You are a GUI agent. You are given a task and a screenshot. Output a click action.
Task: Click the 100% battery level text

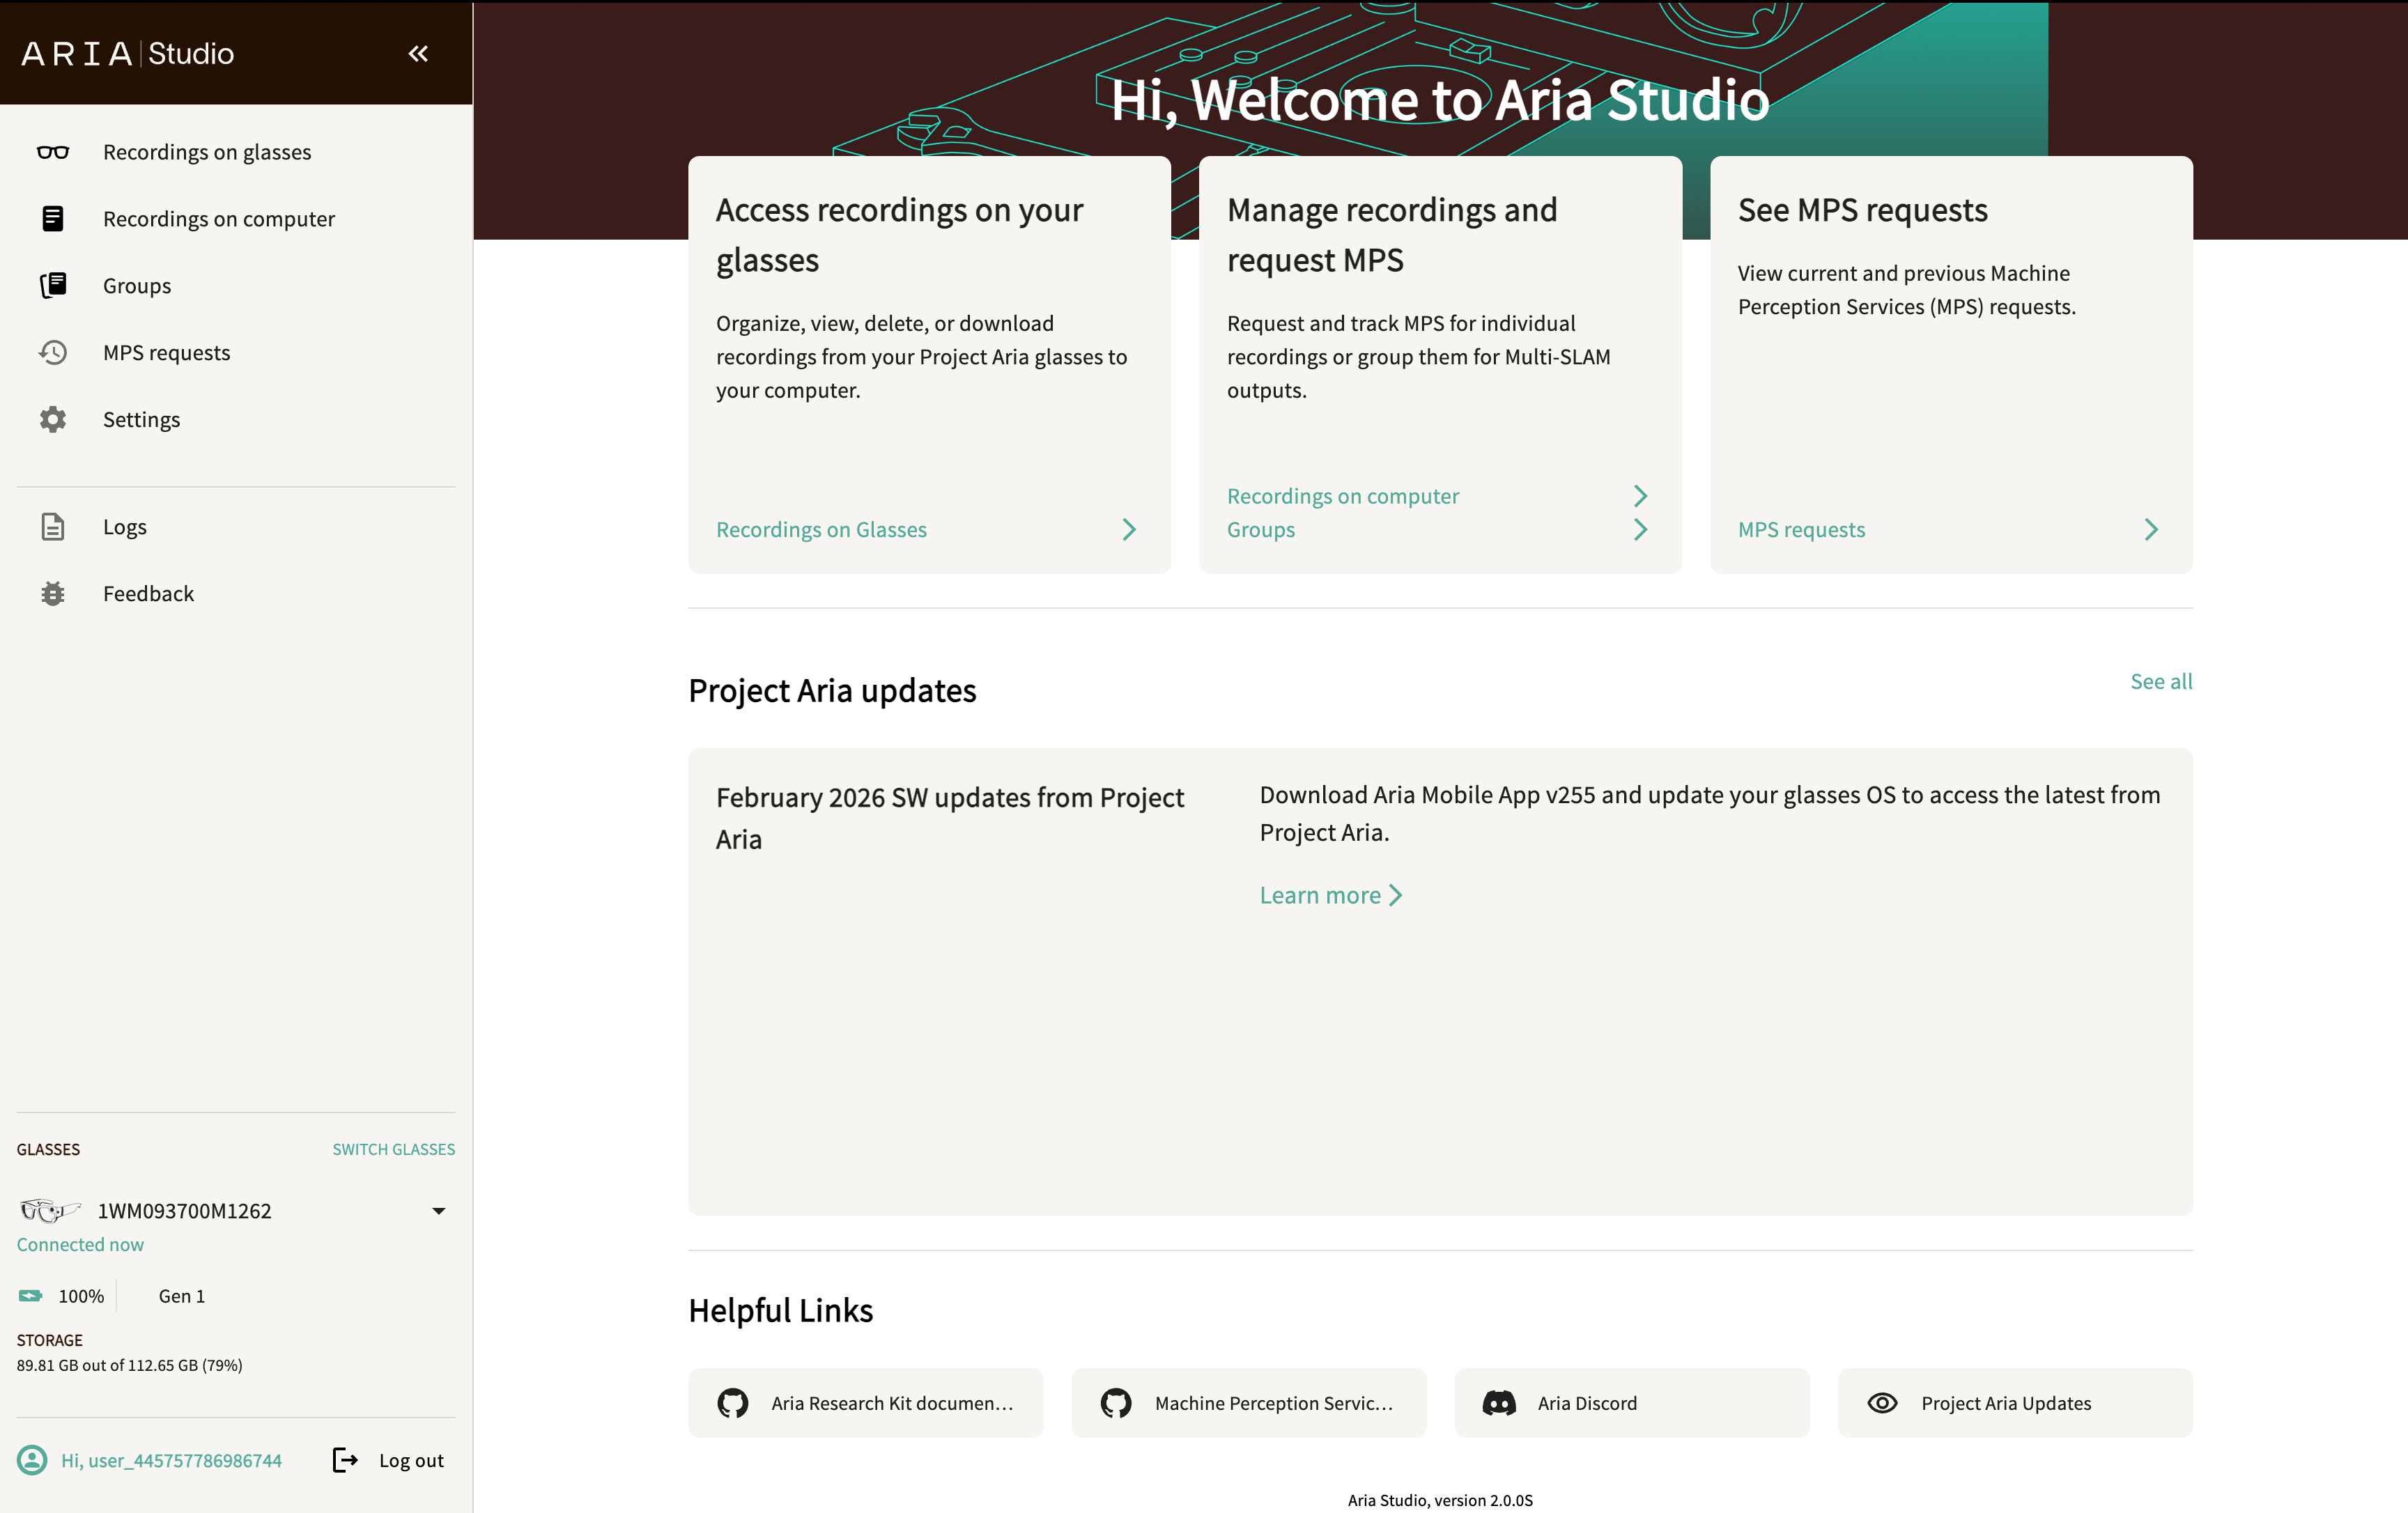[81, 1296]
